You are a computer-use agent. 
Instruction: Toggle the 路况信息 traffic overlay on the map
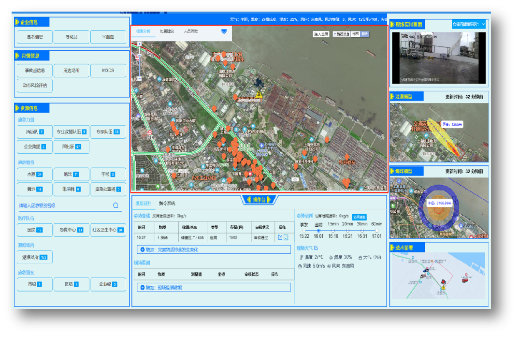click(x=343, y=34)
